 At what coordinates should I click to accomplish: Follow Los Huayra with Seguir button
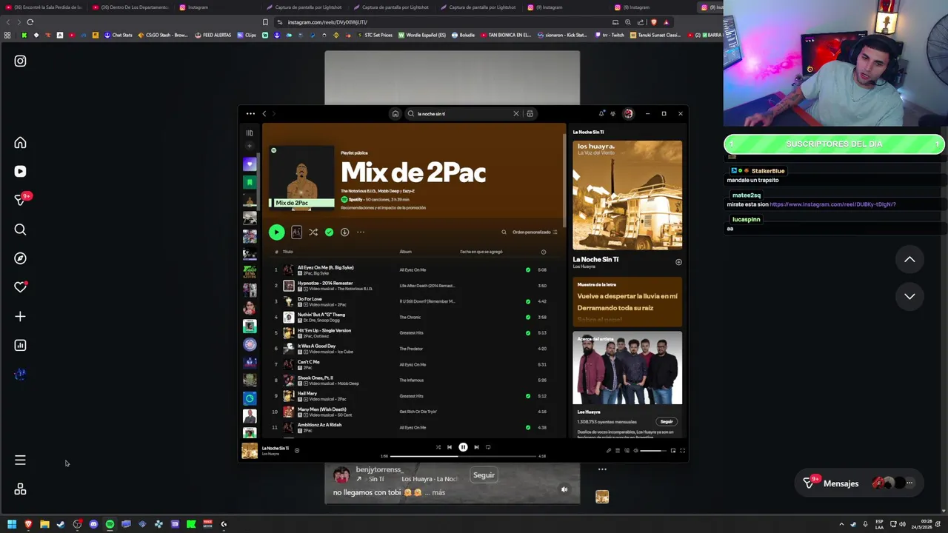pos(667,422)
